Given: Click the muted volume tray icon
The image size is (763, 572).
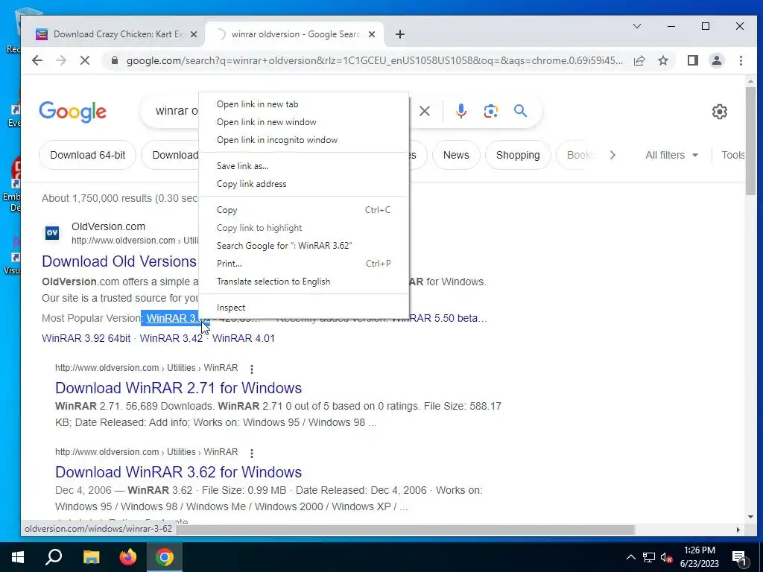Looking at the screenshot, I should 666,557.
